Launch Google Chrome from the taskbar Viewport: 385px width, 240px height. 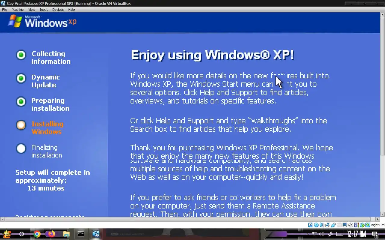point(37,234)
